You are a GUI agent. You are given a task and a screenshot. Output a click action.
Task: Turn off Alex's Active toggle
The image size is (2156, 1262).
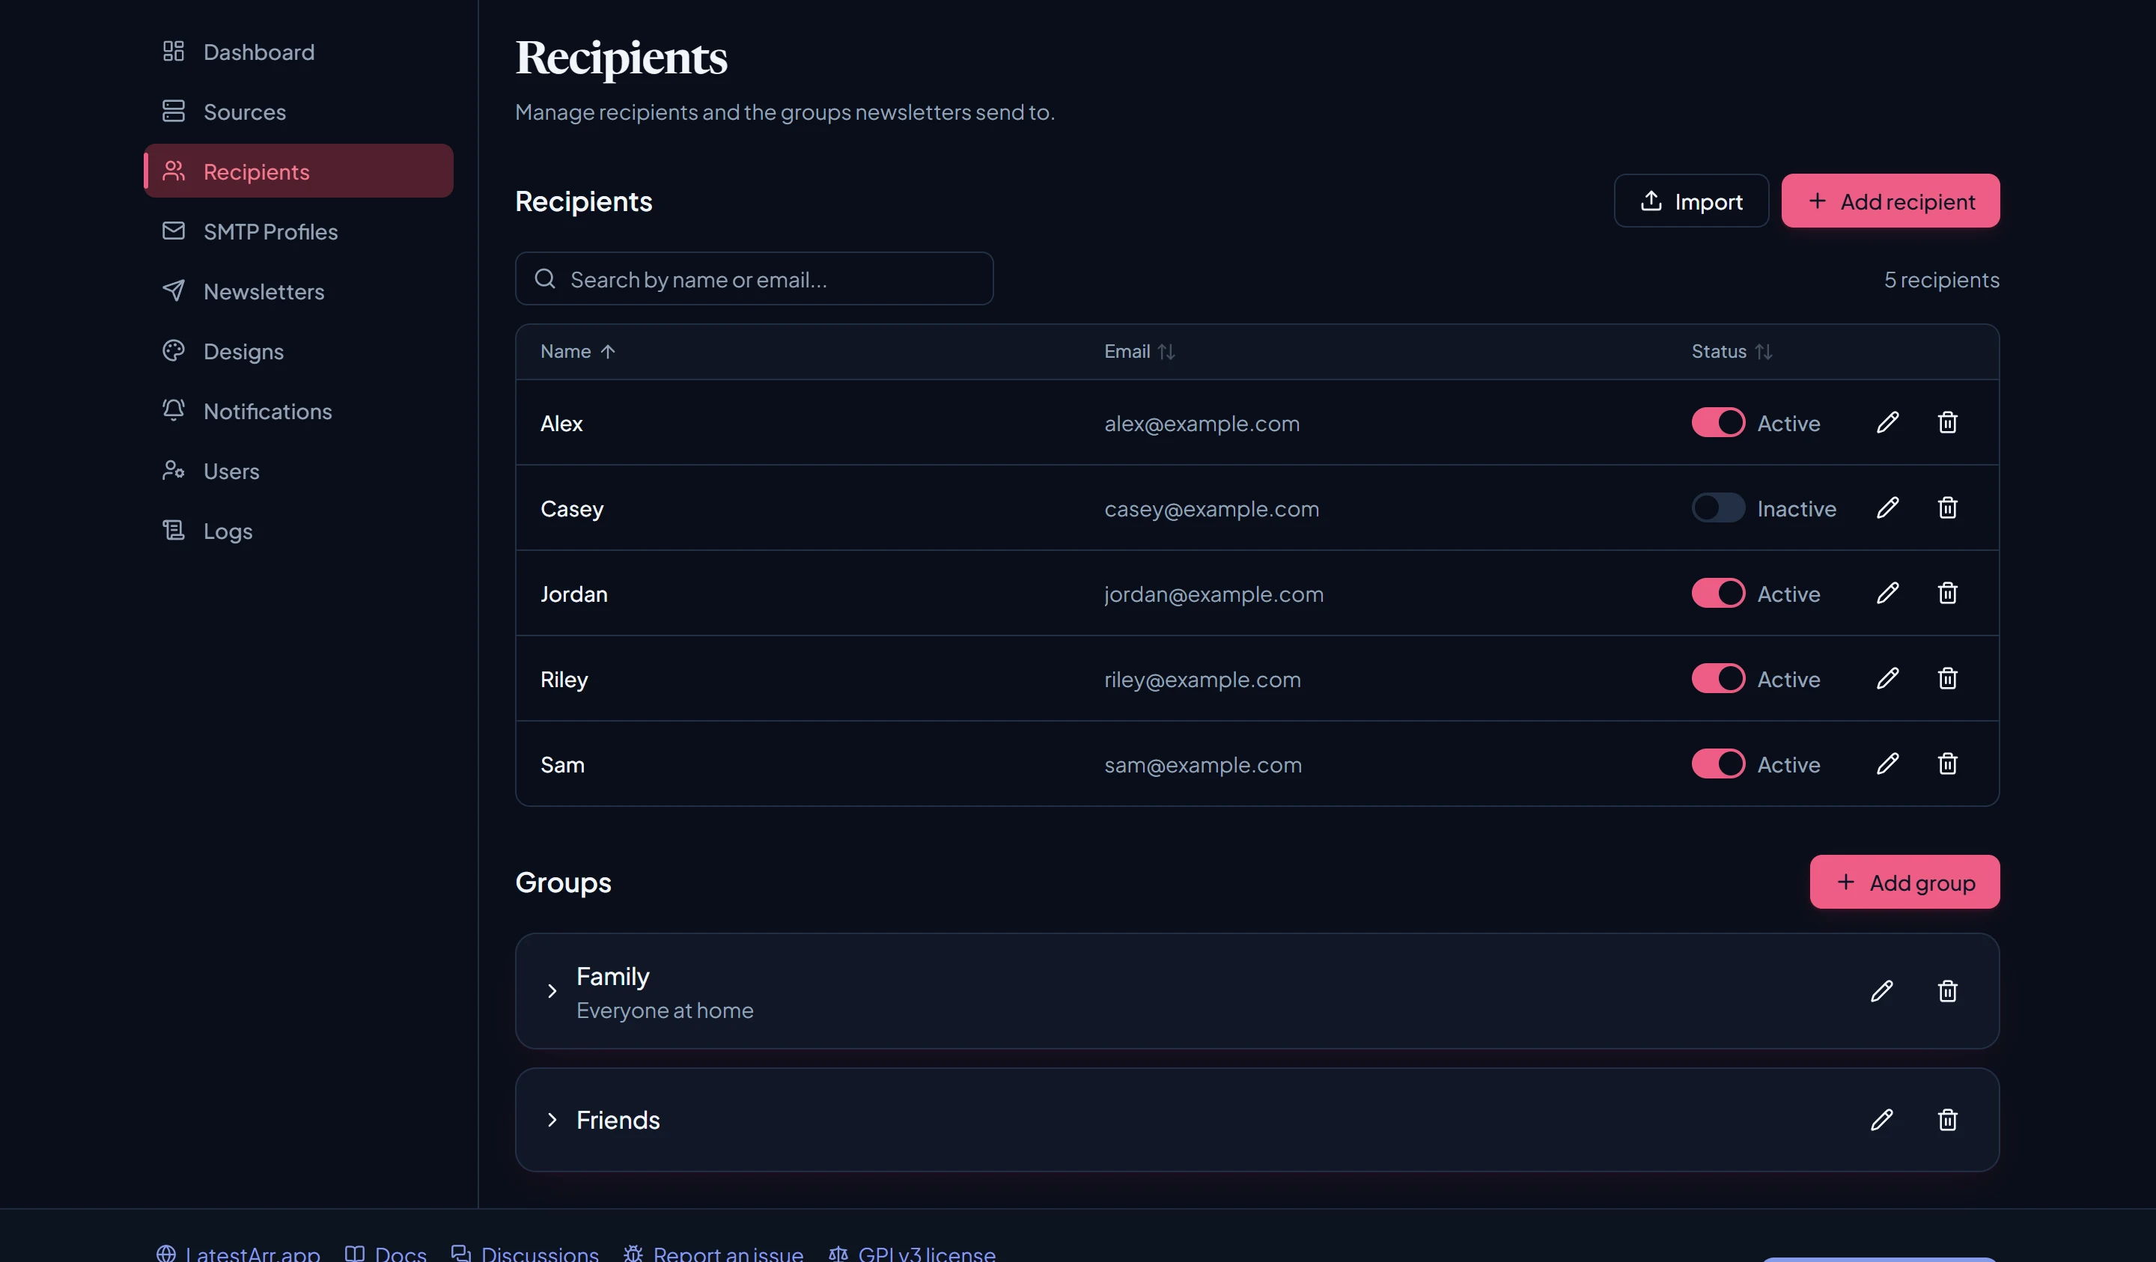1718,423
